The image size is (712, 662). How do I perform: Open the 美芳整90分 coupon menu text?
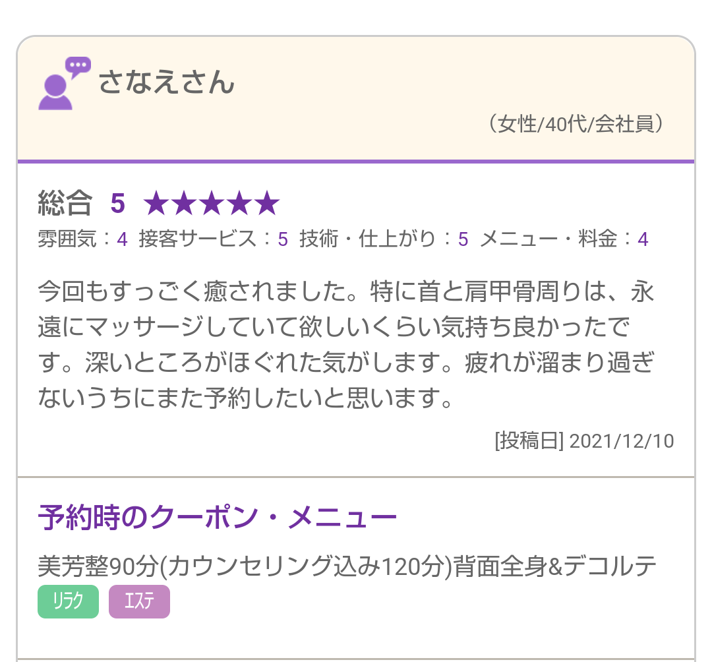point(347,566)
